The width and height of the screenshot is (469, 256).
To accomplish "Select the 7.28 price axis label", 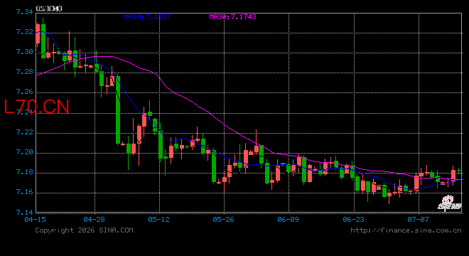I will 25,72.
